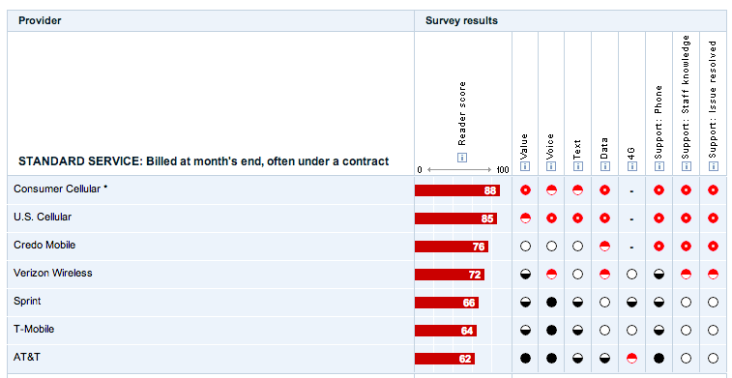Click the Verizon Wireless provider name

(x=53, y=273)
